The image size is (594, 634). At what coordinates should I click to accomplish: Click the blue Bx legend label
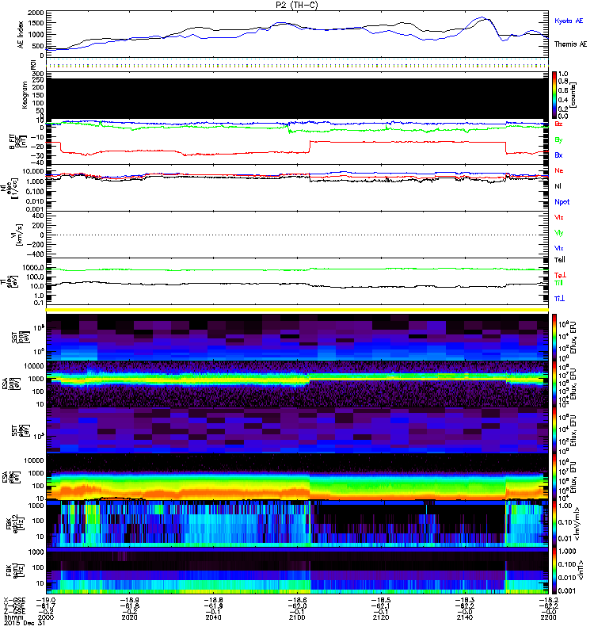(558, 155)
